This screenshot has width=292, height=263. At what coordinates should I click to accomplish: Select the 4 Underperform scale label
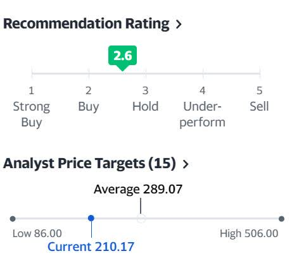point(202,107)
